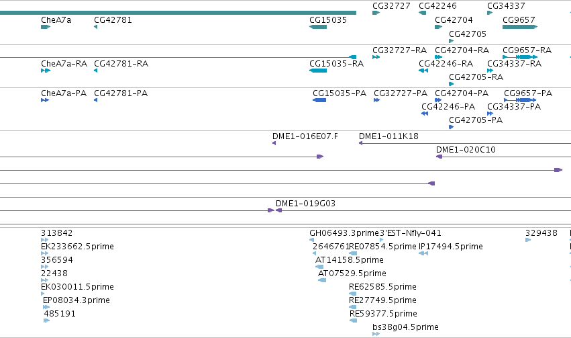This screenshot has height=338, width=571.
Task: Select the 329438 EST label
Action: (541, 233)
